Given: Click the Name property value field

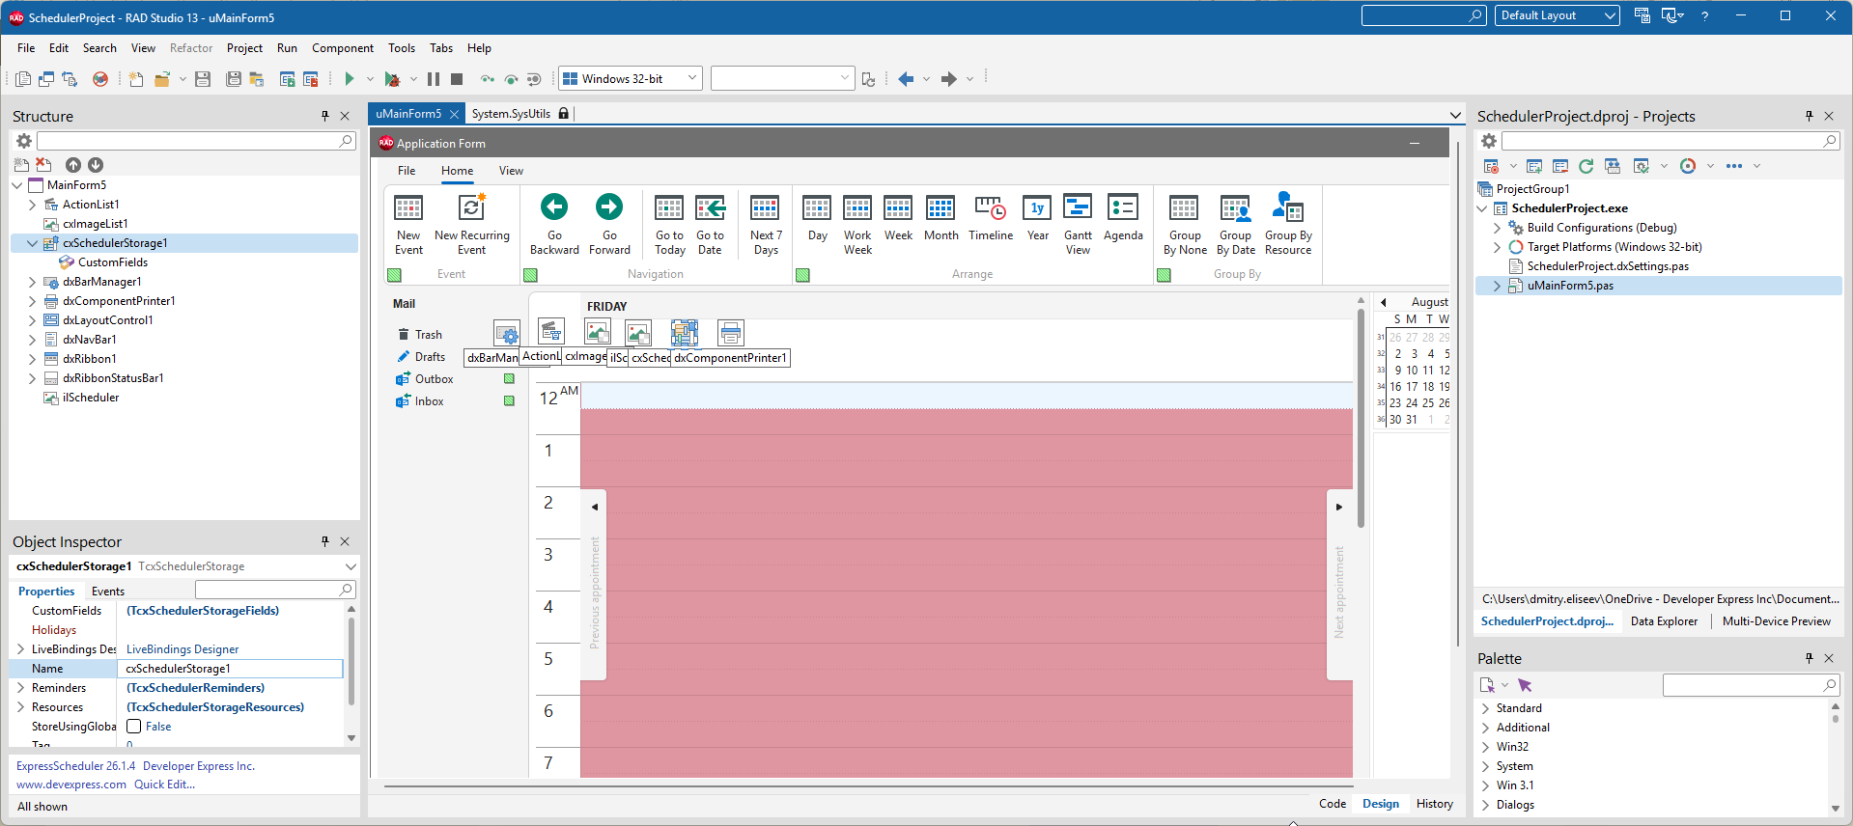Looking at the screenshot, I should pyautogui.click(x=230, y=669).
